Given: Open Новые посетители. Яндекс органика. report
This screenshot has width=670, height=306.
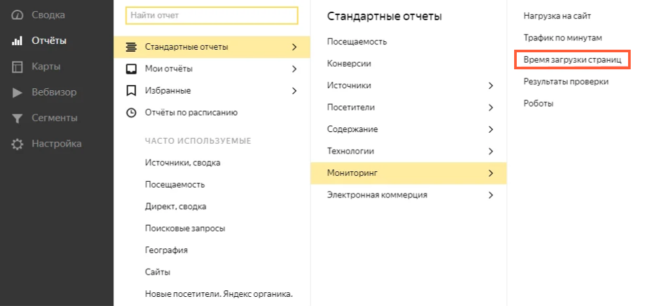Looking at the screenshot, I should tap(219, 294).
